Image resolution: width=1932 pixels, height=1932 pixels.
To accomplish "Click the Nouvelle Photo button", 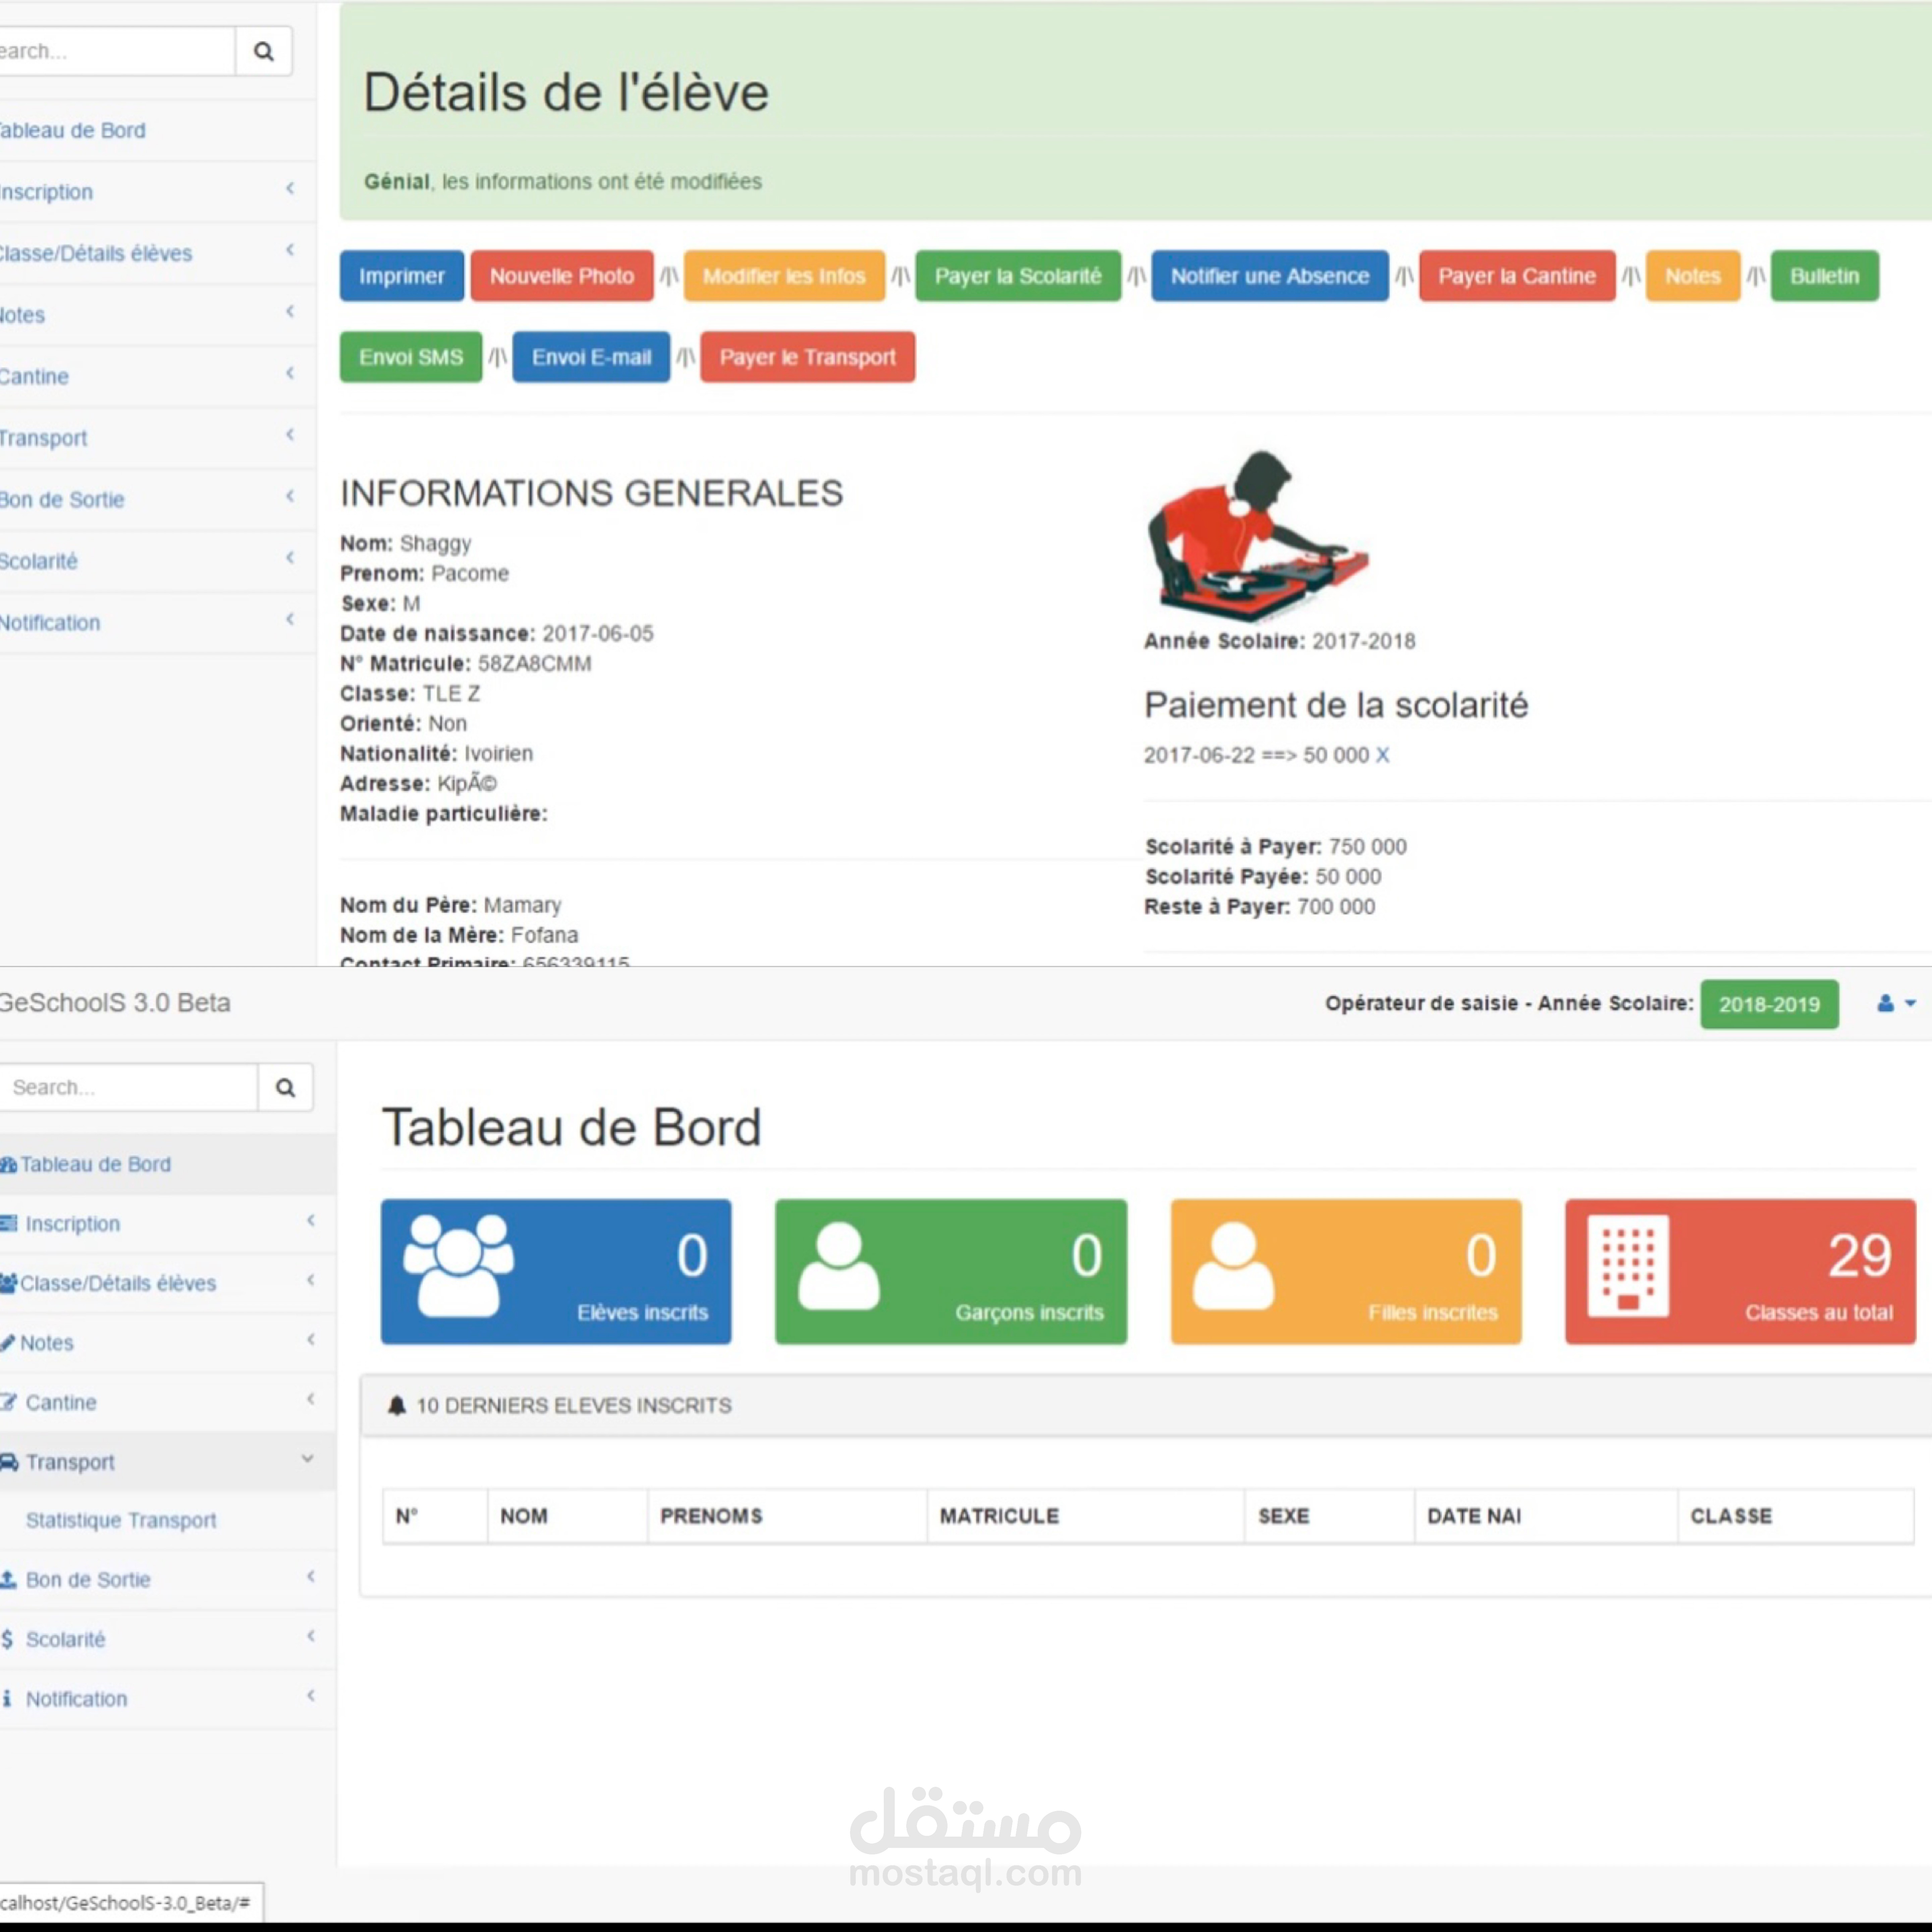I will pos(562,276).
